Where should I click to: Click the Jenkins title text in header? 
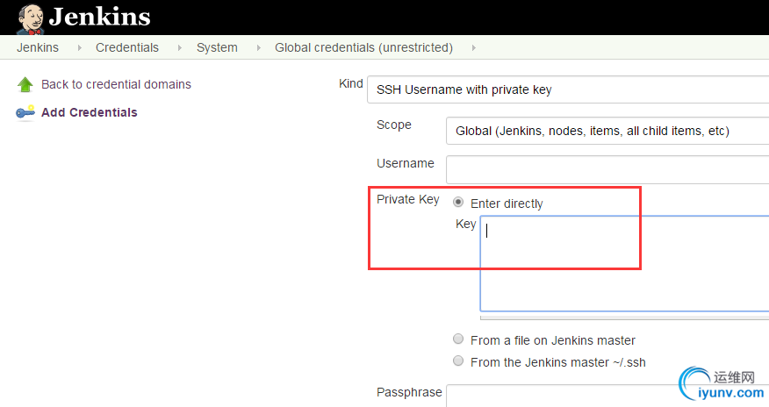click(x=99, y=17)
